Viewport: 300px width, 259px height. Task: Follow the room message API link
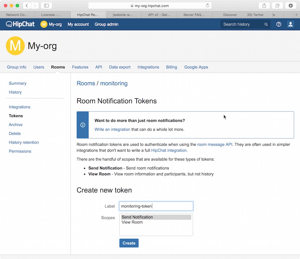pyautogui.click(x=214, y=144)
